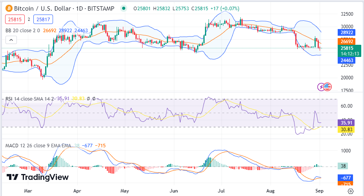Click the Jul label on time axis

tap(221, 191)
